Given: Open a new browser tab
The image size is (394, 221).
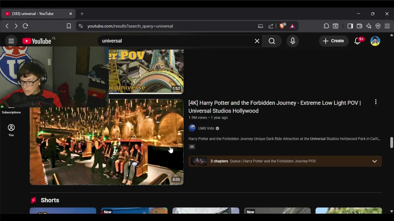Looking at the screenshot, I should [82, 14].
